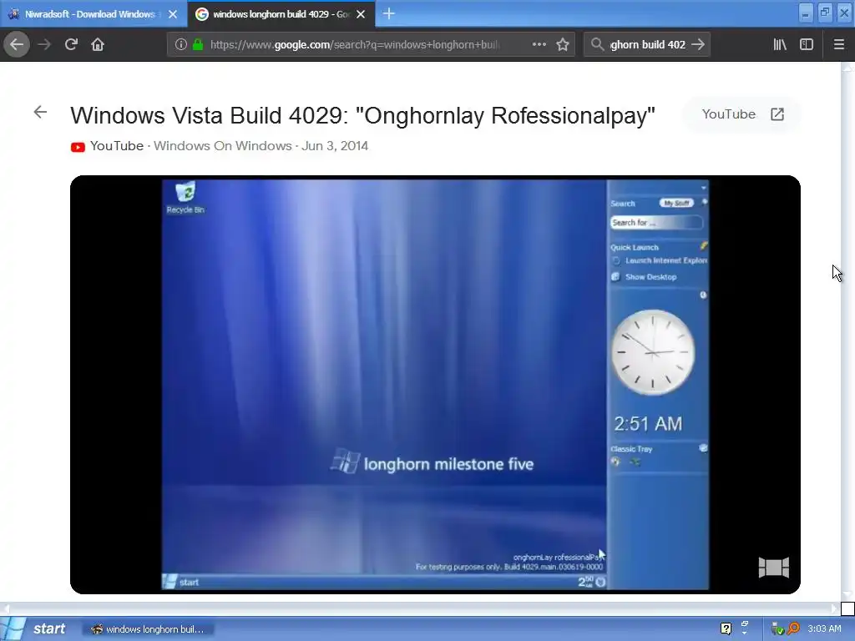Click the horizontal scrollbar left arrow
Screen dimensions: 855x641
click(6, 608)
